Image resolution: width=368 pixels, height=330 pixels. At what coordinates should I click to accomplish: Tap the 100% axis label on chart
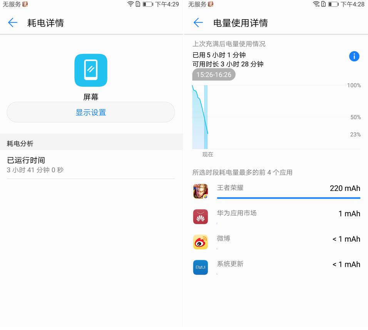pyautogui.click(x=353, y=85)
